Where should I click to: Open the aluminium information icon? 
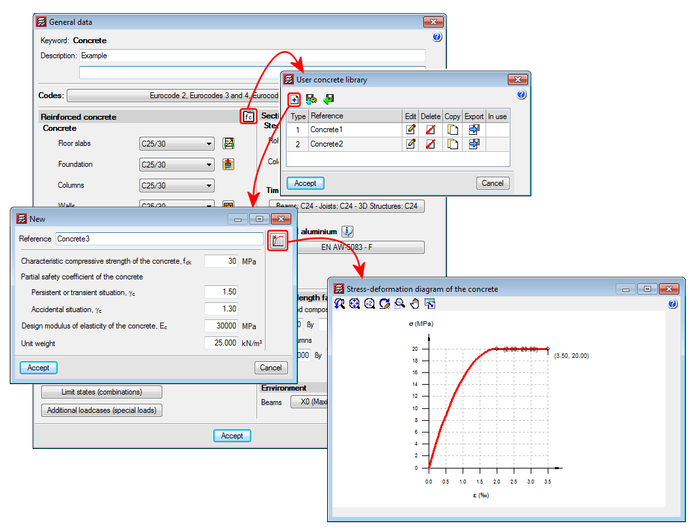(348, 232)
